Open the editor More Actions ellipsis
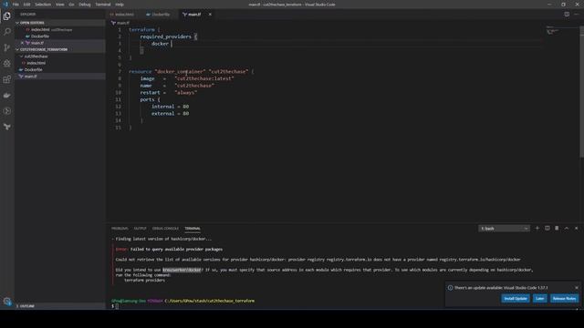The width and height of the screenshot is (584, 328). (x=577, y=15)
